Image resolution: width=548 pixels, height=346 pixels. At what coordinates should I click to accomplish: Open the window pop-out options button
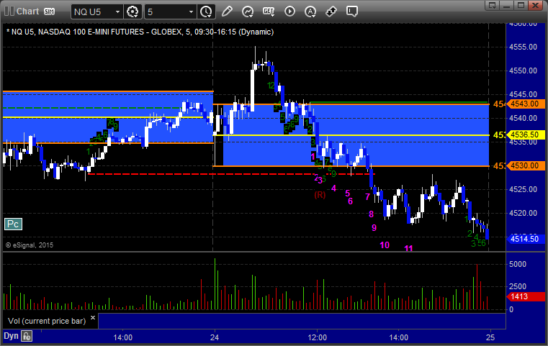click(493, 5)
